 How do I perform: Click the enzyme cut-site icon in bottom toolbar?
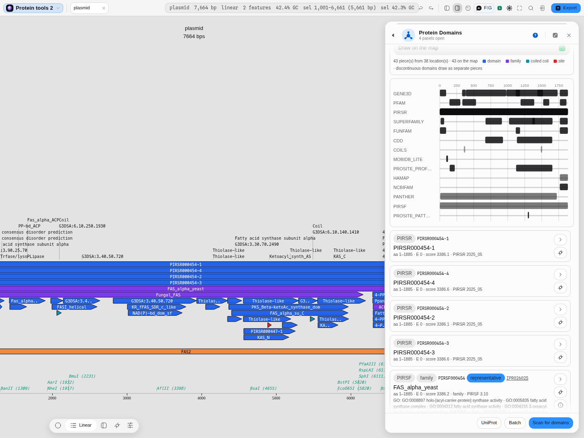(117, 425)
